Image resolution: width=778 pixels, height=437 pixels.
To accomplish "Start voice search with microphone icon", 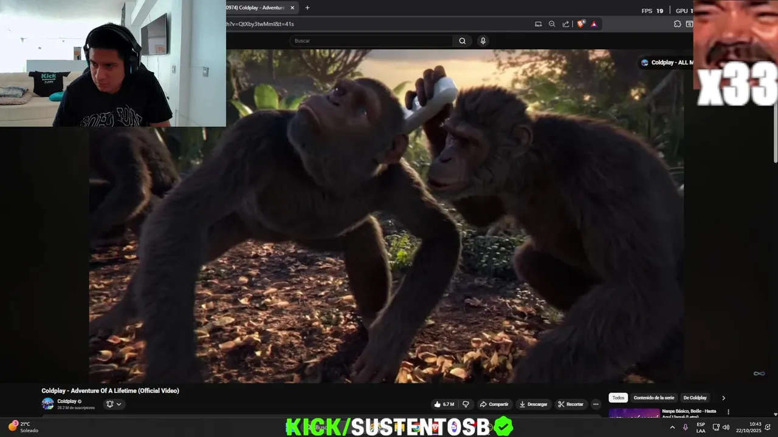I will click(x=483, y=41).
